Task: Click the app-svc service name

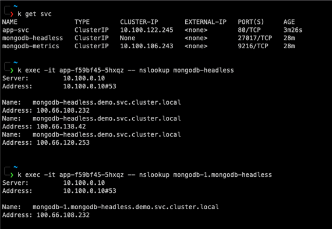Action: tap(16, 30)
